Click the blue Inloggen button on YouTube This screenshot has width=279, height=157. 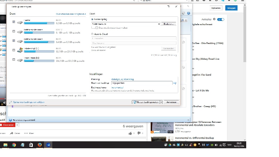click(x=231, y=8)
